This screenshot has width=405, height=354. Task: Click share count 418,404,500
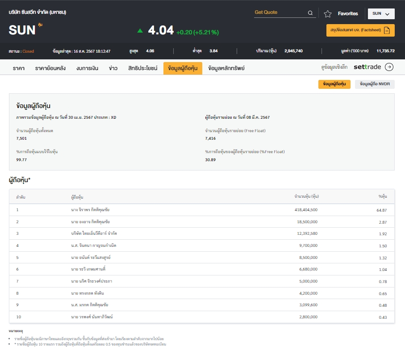click(x=306, y=210)
